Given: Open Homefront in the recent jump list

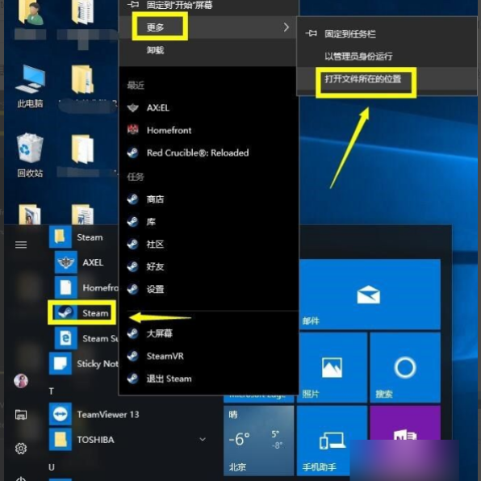Looking at the screenshot, I should [x=208, y=130].
